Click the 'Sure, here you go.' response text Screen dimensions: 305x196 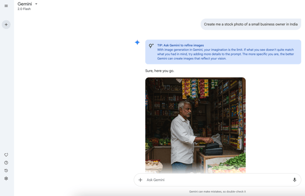(160, 71)
